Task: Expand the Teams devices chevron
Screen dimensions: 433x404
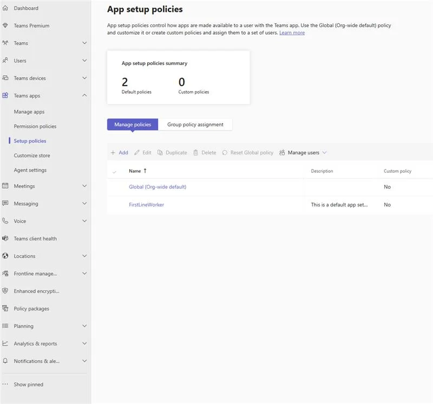Action: tap(84, 78)
